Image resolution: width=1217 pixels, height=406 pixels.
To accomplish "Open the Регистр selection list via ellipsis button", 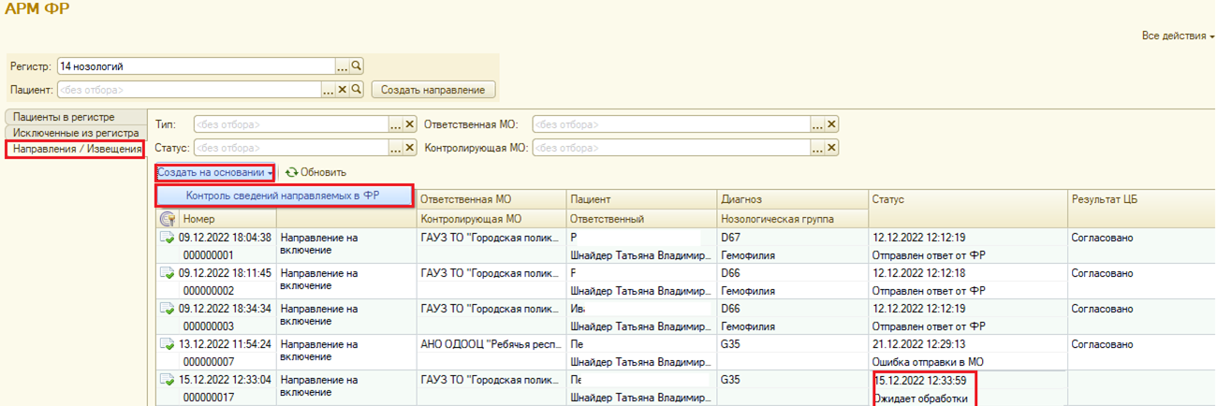I will tap(343, 66).
